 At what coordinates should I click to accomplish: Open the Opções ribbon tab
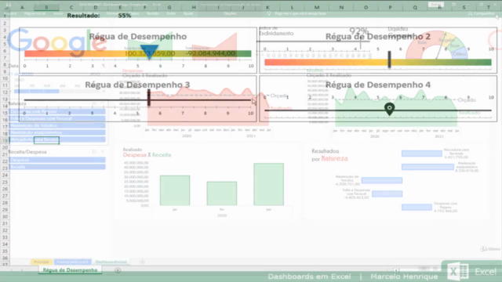pos(230,13)
